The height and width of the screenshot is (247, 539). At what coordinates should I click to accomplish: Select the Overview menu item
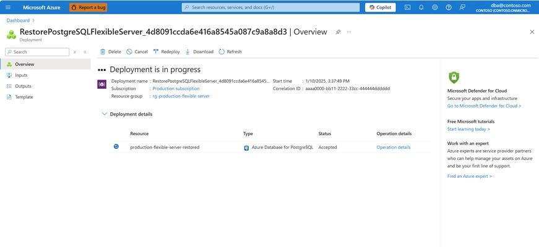click(45, 64)
